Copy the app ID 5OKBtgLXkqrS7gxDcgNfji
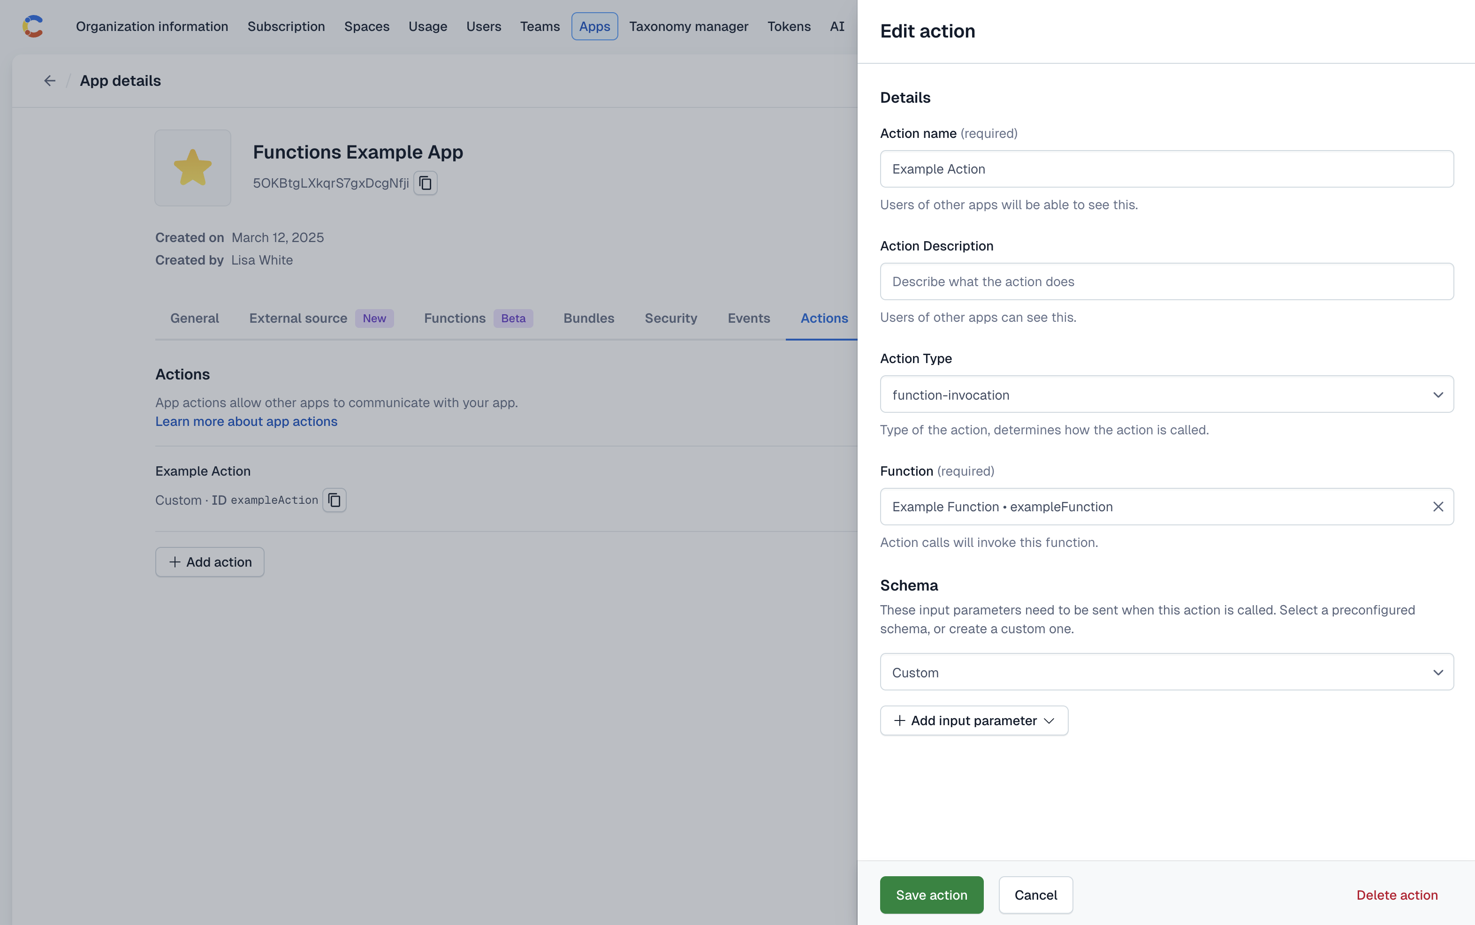This screenshot has width=1475, height=925. click(425, 183)
